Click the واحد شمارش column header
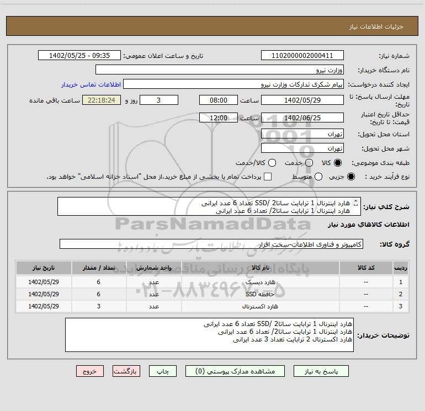The height and width of the screenshot is (411, 425). pos(153,268)
